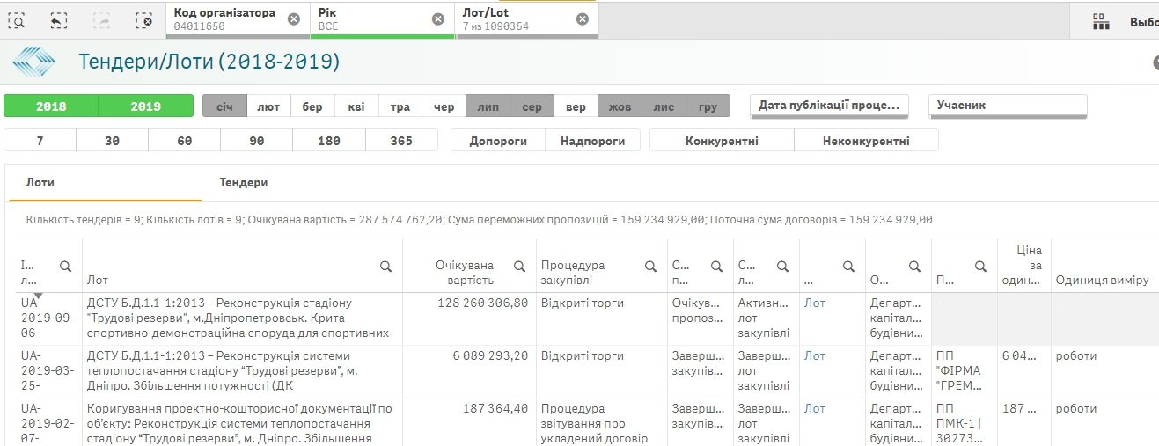Select month чер

(444, 106)
